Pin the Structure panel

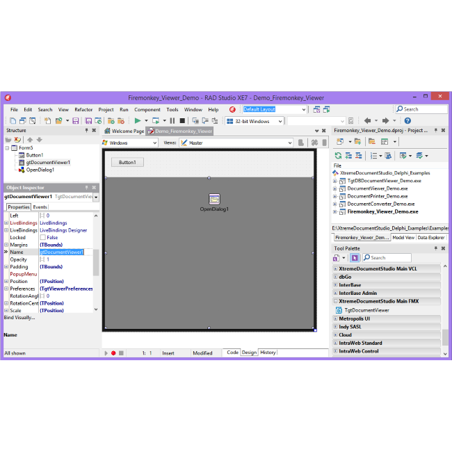click(86, 130)
